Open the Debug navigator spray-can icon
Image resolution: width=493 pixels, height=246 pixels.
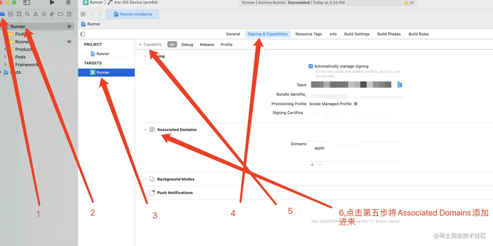coord(52,14)
